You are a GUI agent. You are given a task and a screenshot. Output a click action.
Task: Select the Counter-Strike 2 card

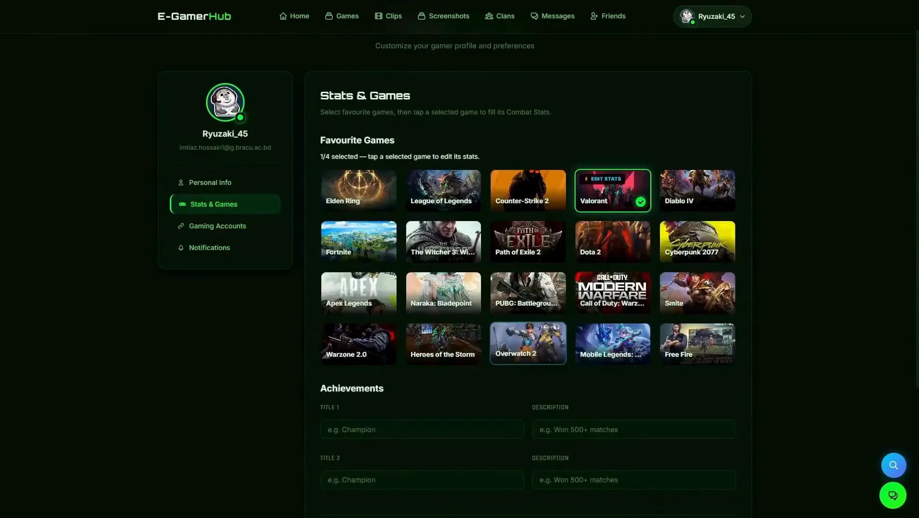pos(528,191)
